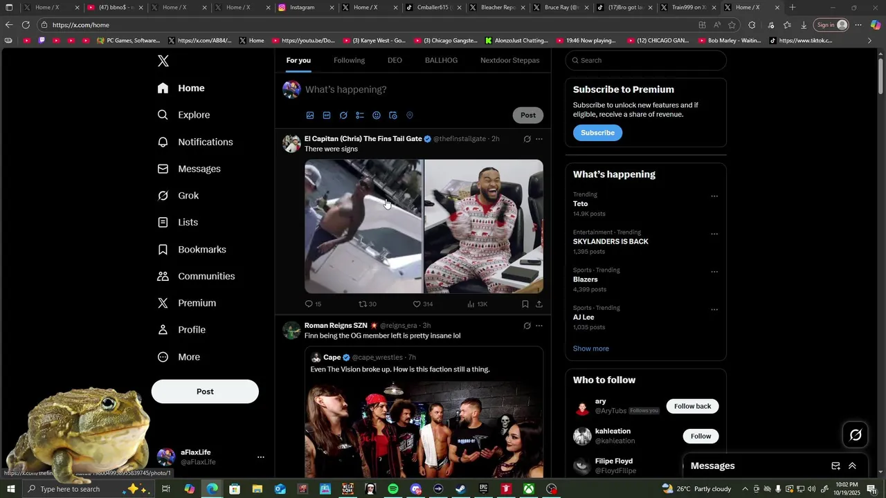Open the left image of El Capitan post

[x=363, y=227]
